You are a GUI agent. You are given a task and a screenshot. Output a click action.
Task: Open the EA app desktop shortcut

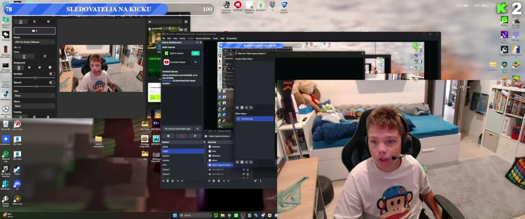coord(17,185)
